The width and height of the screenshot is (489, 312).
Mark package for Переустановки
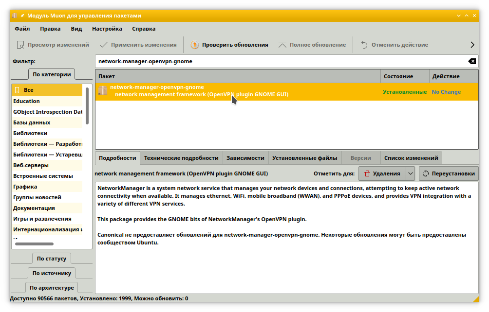pyautogui.click(x=449, y=173)
